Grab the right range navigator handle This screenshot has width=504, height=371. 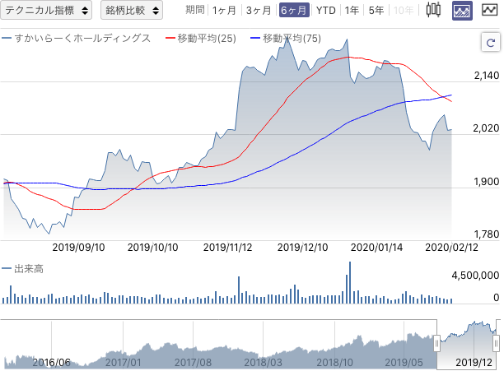(x=497, y=343)
